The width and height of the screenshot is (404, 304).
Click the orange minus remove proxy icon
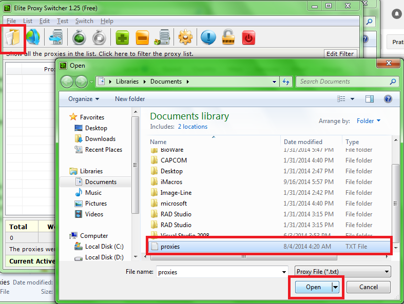tap(142, 37)
